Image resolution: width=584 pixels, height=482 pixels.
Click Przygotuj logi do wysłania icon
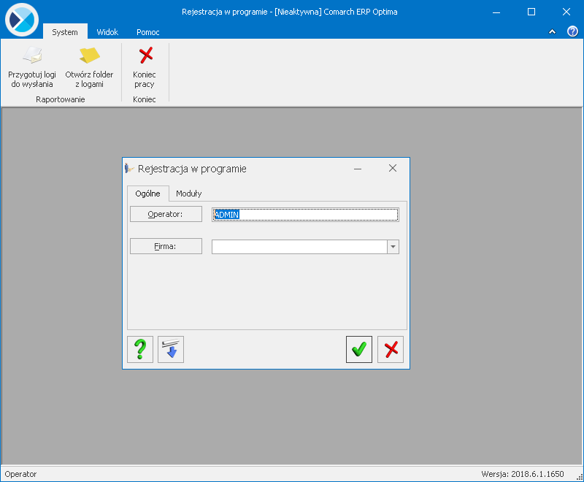[x=32, y=55]
